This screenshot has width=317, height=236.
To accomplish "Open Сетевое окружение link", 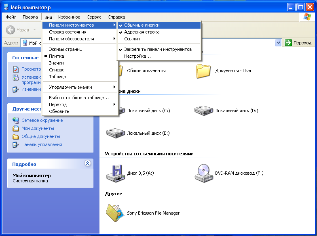I will 42,120.
